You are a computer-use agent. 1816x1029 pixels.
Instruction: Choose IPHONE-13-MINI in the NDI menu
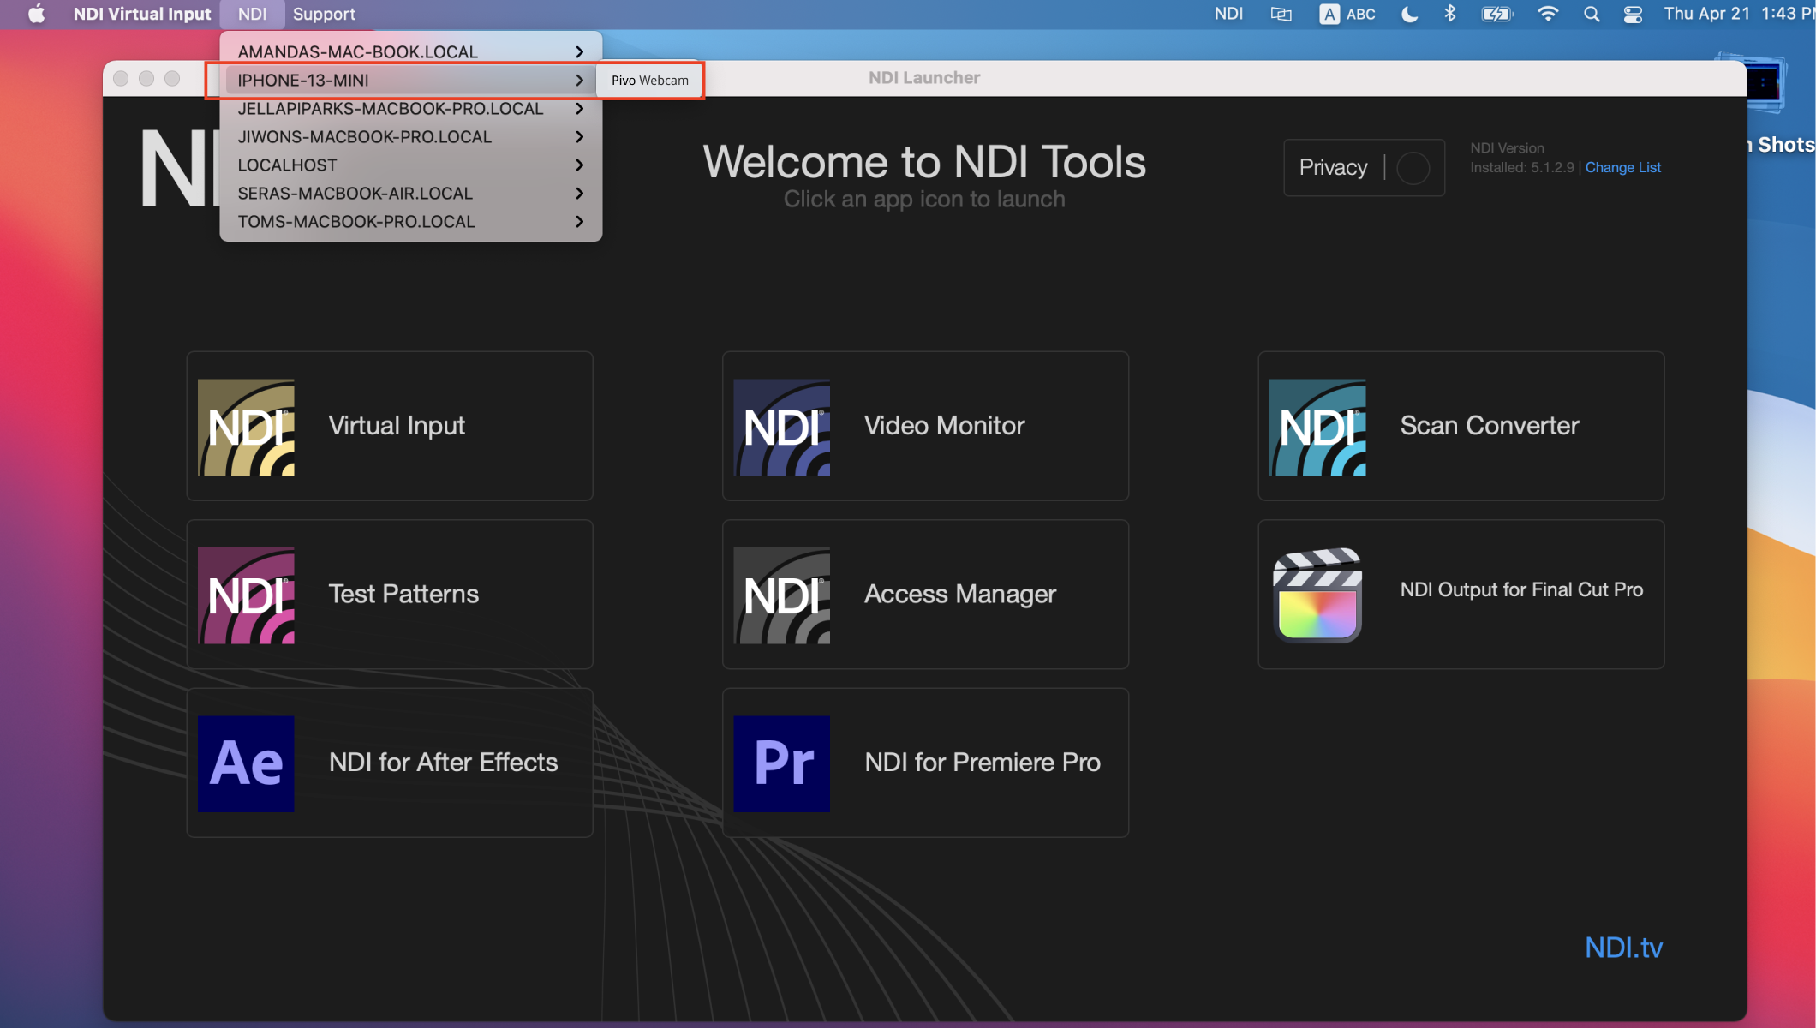coord(410,80)
